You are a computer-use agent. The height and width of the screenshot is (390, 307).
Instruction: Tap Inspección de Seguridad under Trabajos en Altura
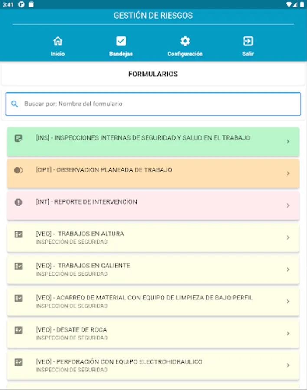coord(72,242)
